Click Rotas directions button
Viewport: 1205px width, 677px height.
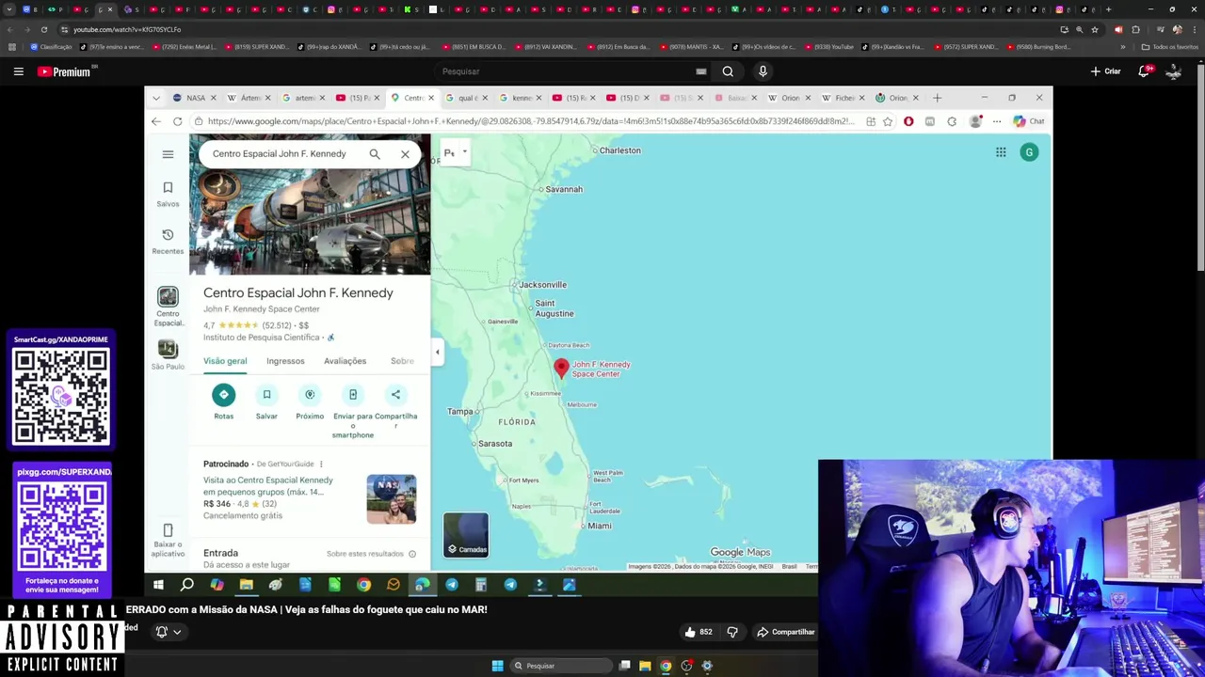tap(223, 401)
